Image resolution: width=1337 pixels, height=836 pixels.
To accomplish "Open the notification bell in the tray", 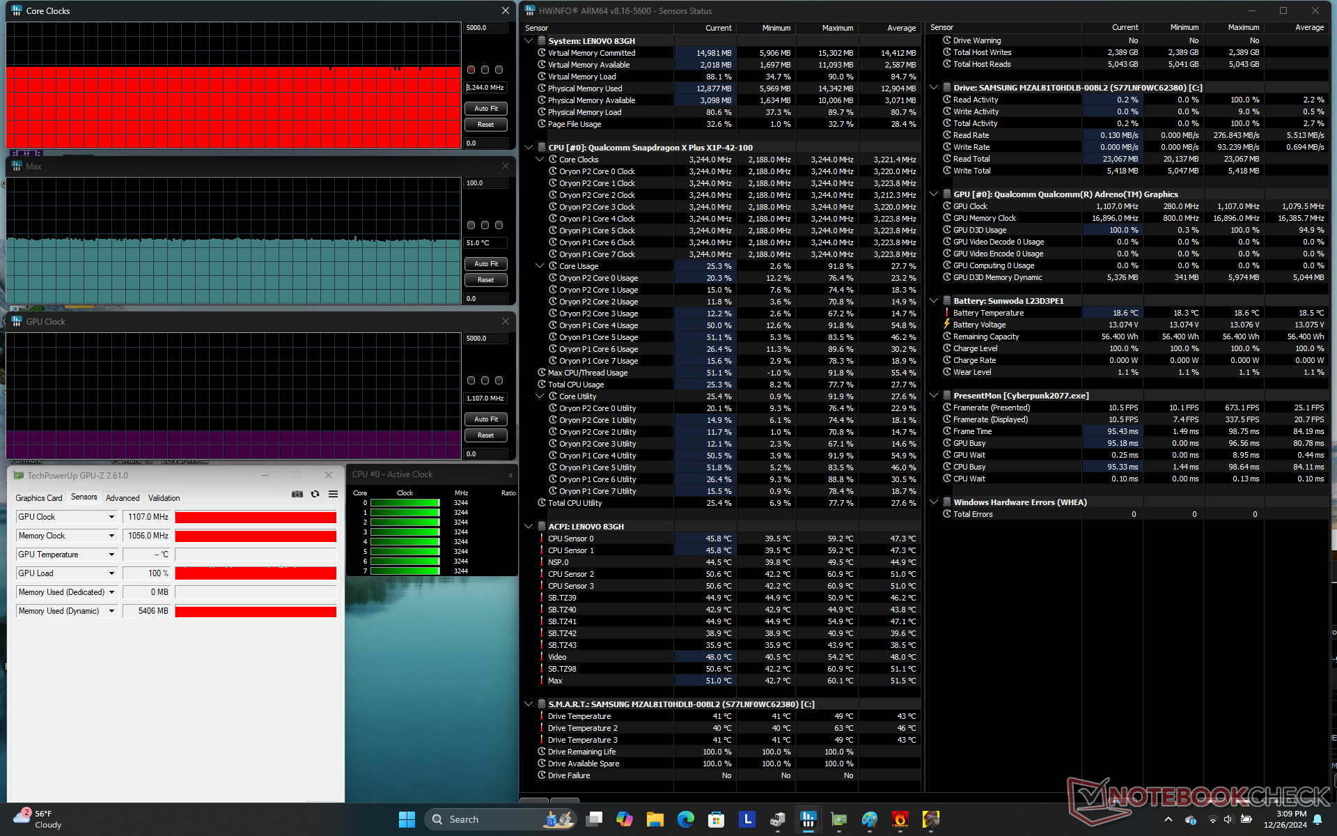I will coord(1318,819).
